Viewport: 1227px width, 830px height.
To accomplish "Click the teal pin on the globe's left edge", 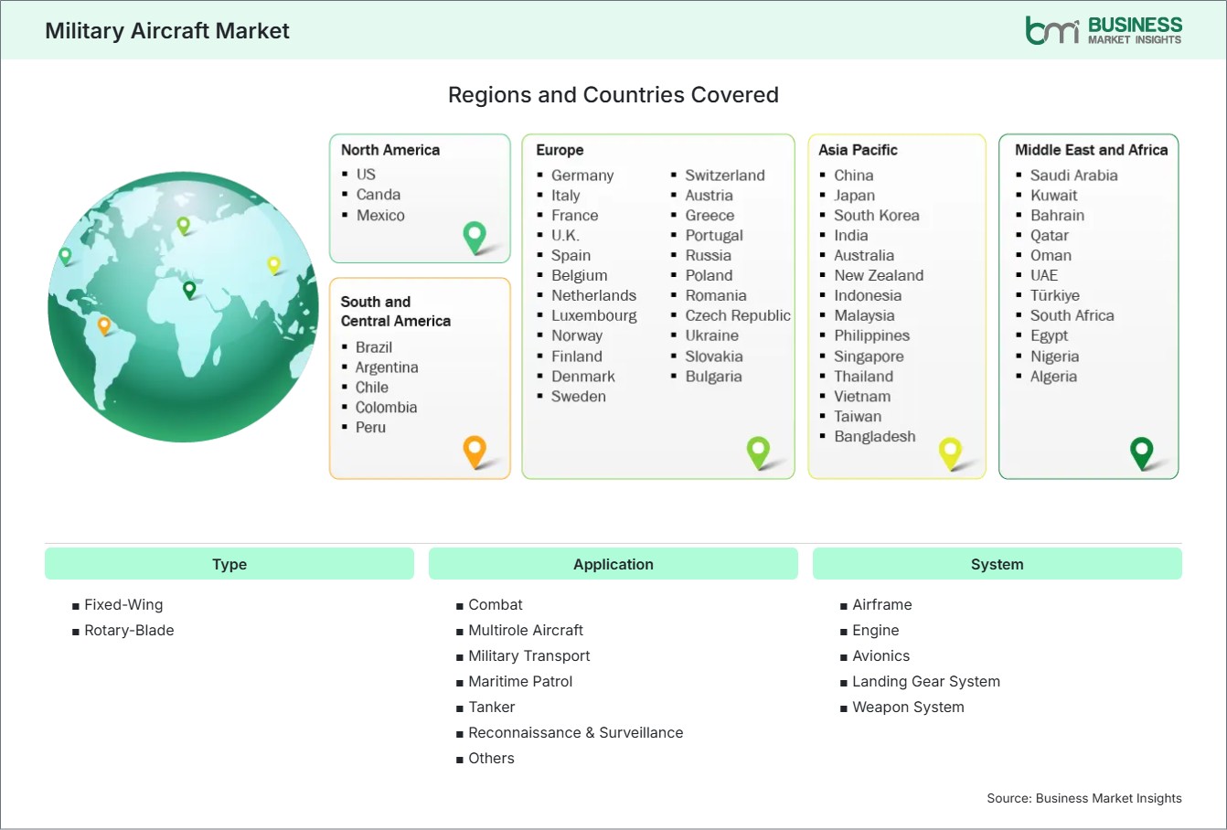I will click(65, 256).
